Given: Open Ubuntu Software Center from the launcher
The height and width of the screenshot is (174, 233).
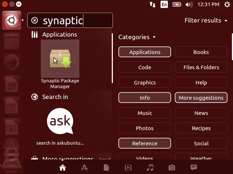Looking at the screenshot, I should tap(12, 143).
